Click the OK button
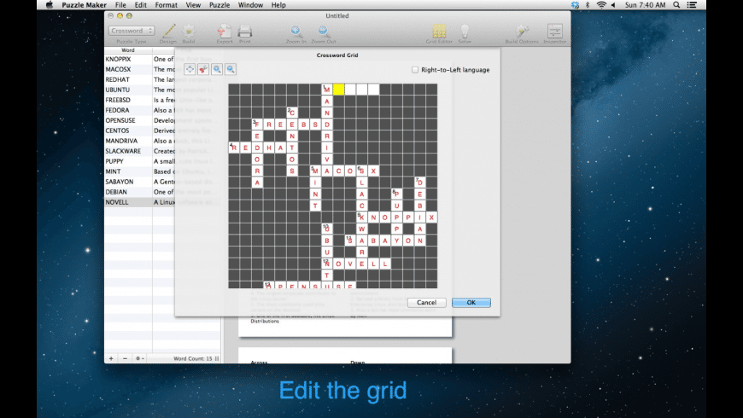The image size is (743, 418). coord(471,303)
